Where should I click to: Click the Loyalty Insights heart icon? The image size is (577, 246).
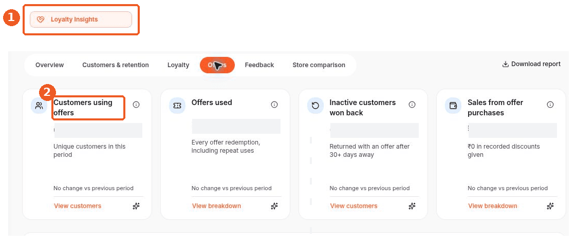(x=41, y=19)
